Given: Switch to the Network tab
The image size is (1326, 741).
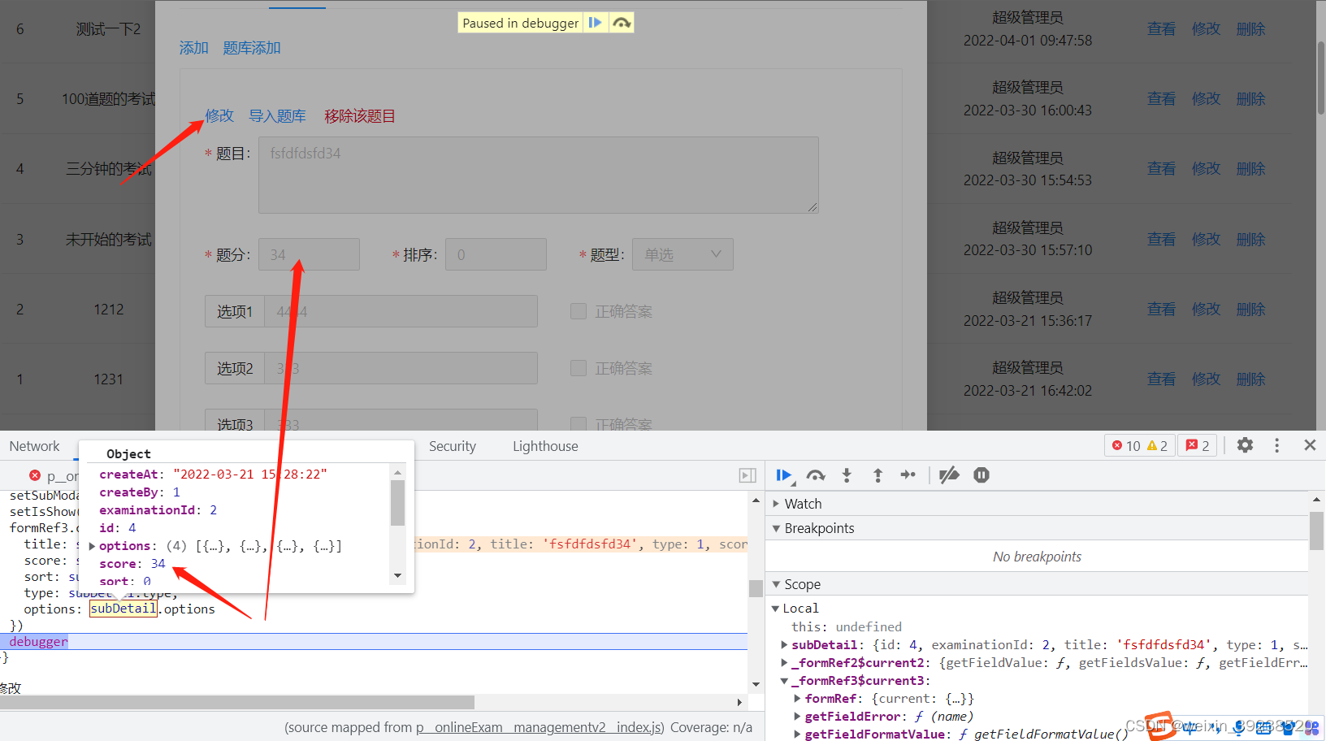Looking at the screenshot, I should 34,446.
